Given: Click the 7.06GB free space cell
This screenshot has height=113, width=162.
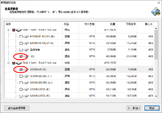Looking at the screenshot, I should pos(132,70).
